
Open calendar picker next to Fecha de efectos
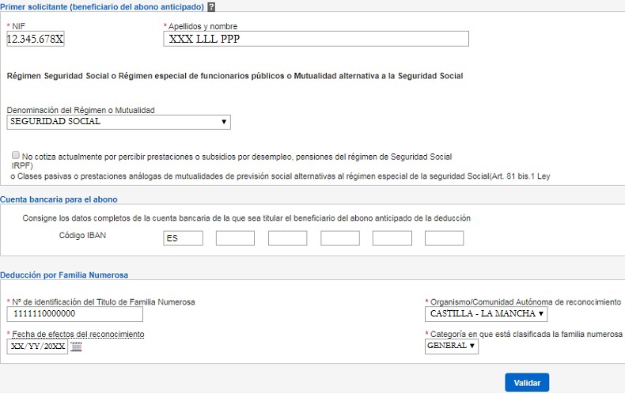click(x=76, y=347)
